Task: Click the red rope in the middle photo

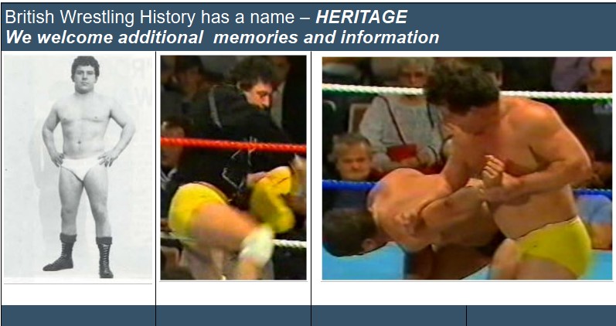Action: [x=233, y=145]
